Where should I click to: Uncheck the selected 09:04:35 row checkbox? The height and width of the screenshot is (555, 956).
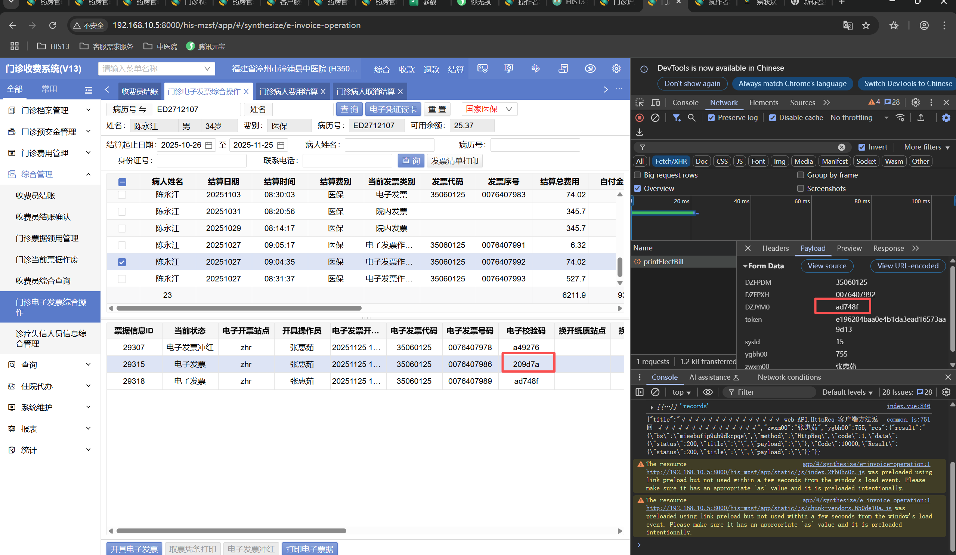[122, 262]
